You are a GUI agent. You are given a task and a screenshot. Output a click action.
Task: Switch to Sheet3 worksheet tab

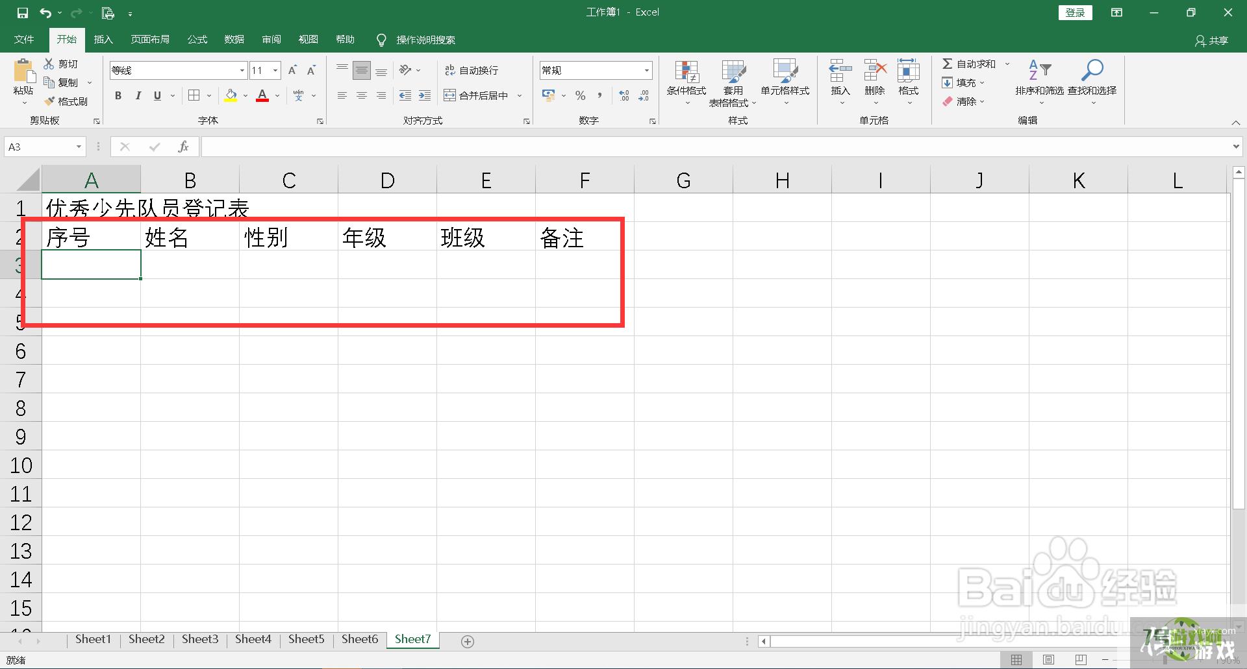(200, 639)
